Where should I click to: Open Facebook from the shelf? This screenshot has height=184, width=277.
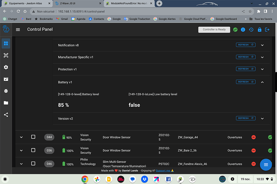click(x=168, y=179)
